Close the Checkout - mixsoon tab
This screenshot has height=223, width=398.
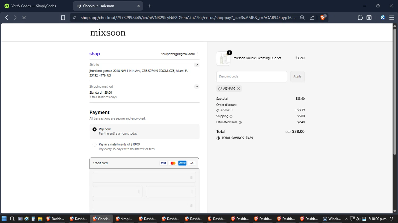(x=139, y=6)
